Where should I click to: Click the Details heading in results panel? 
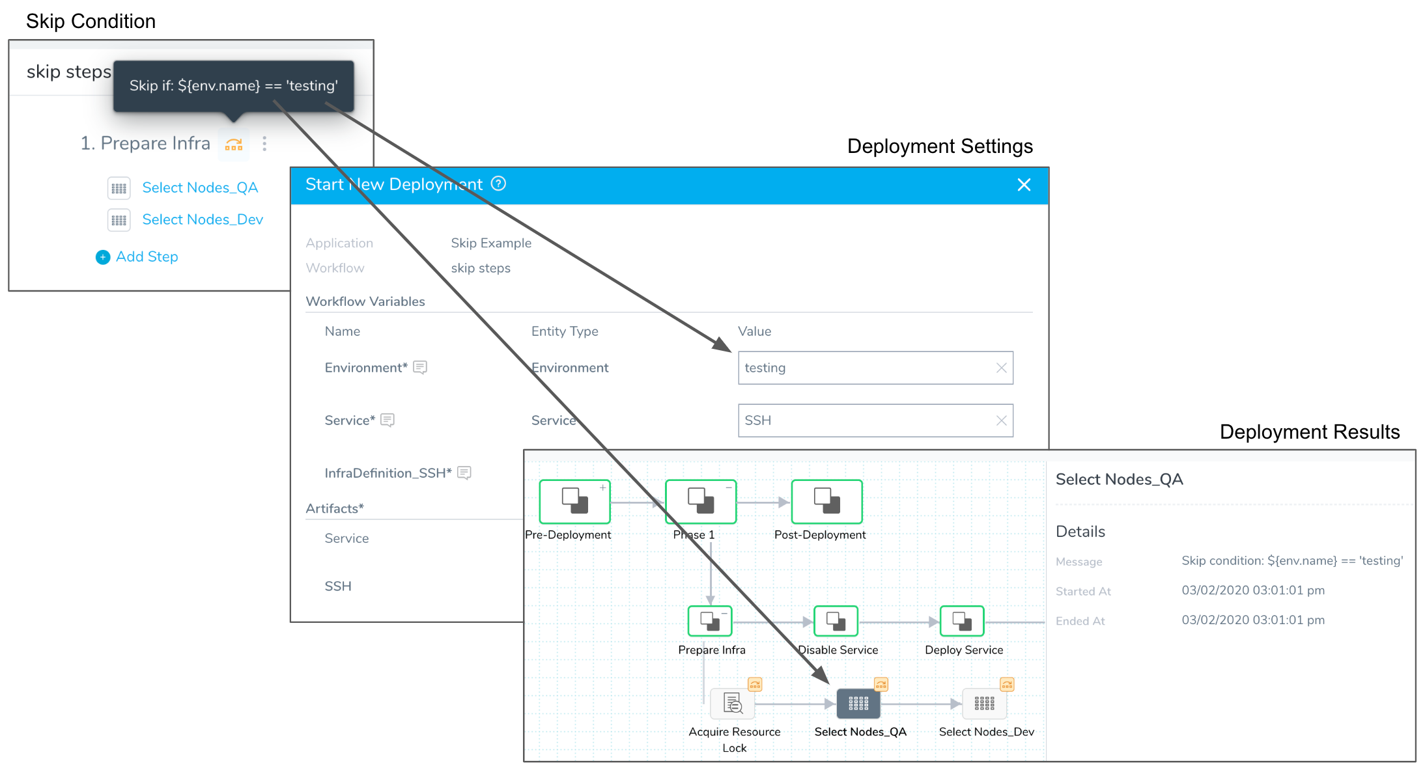click(x=1080, y=532)
